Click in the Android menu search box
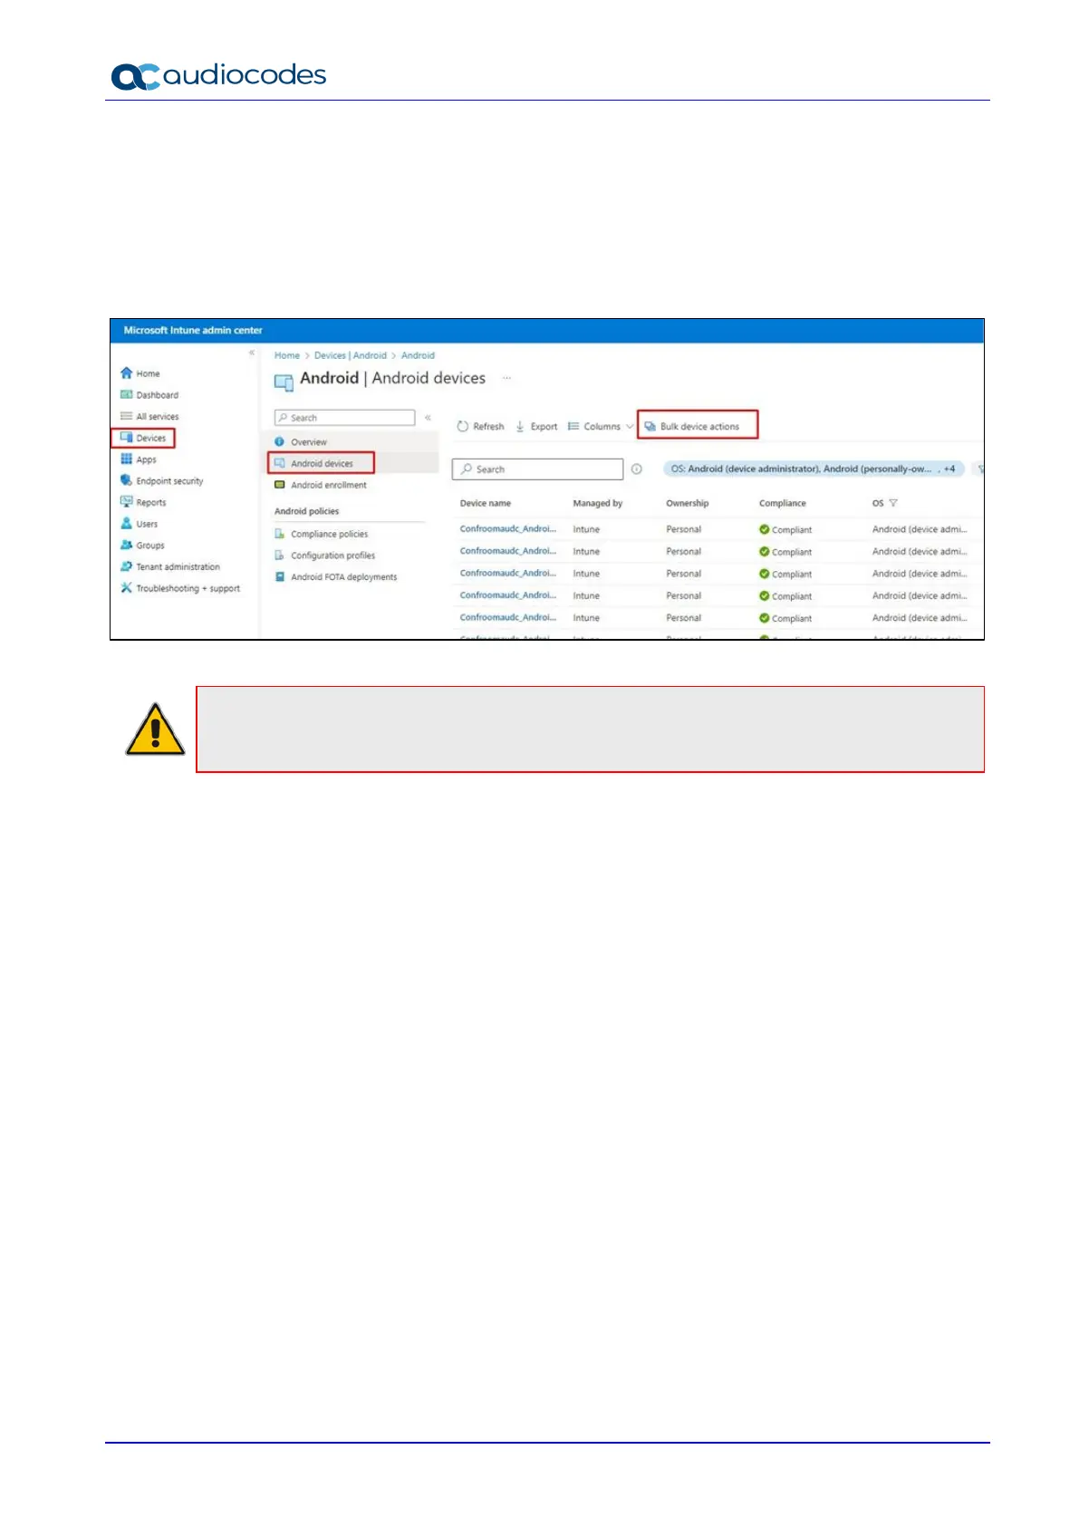This screenshot has height=1527, width=1079. tap(344, 418)
